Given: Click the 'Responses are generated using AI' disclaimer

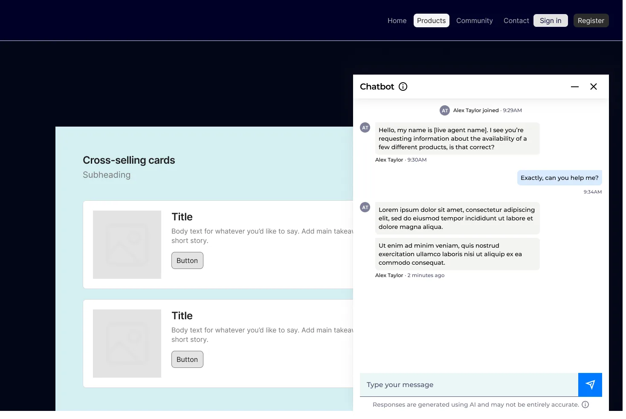Looking at the screenshot, I should (x=476, y=405).
